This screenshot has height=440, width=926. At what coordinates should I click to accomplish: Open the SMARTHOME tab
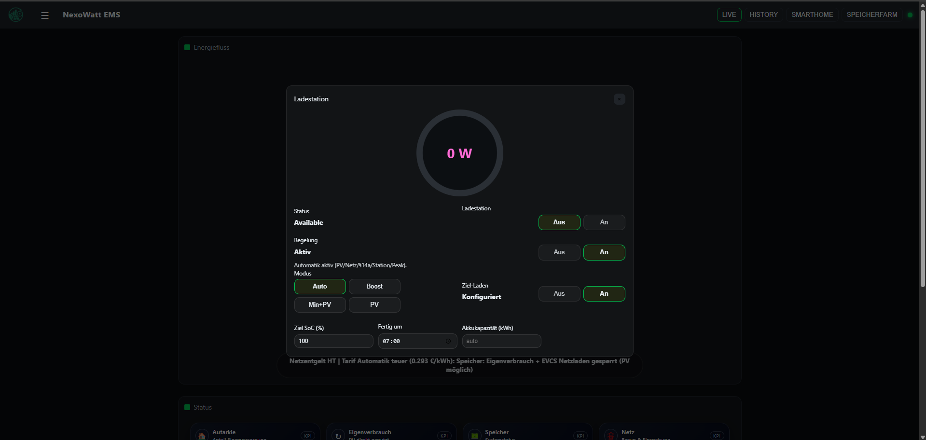812,15
